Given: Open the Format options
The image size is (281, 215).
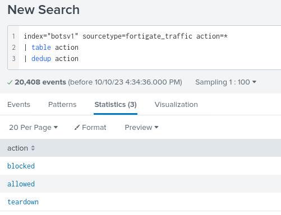Looking at the screenshot, I should coord(90,128).
